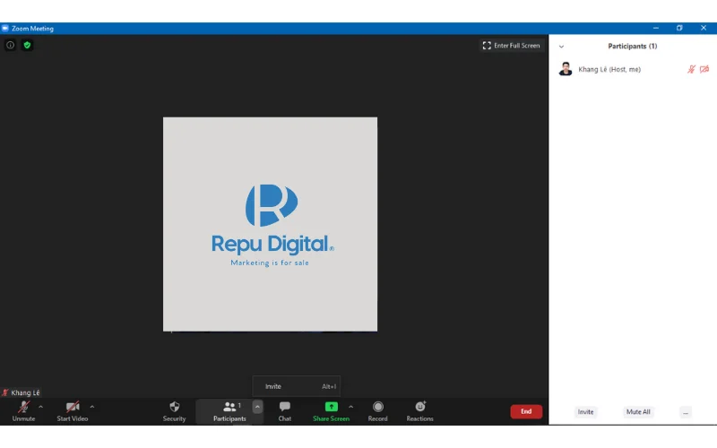Image resolution: width=717 pixels, height=448 pixels.
Task: Open meeting information icon
Action: point(10,45)
